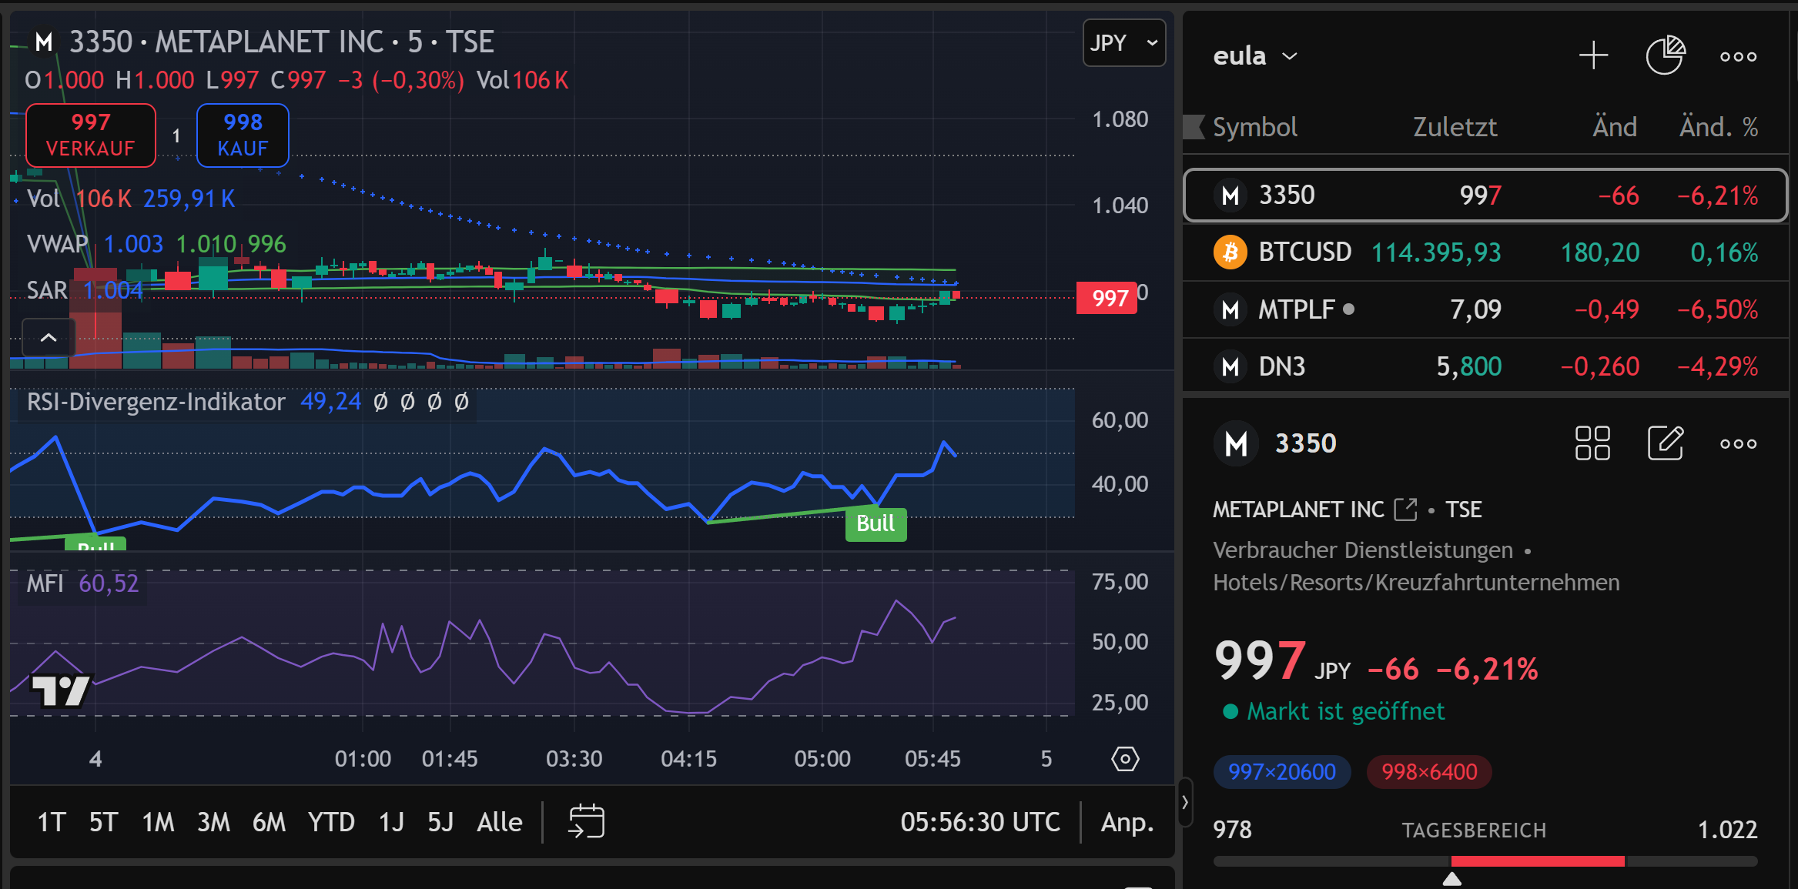This screenshot has width=1798, height=889.
Task: Open METAPLANET INC external link icon
Action: click(x=1405, y=510)
